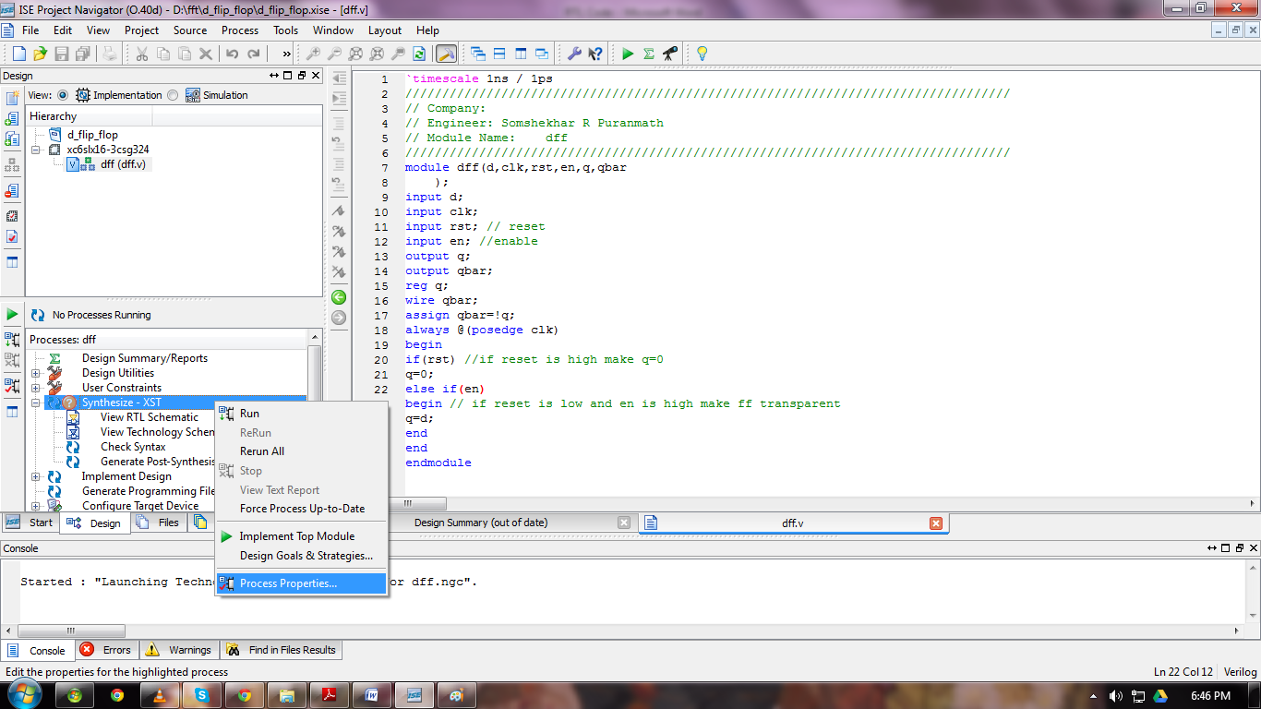Screen dimensions: 1261x709
Task: Click the green Refresh toolbar icon
Action: pos(419,54)
